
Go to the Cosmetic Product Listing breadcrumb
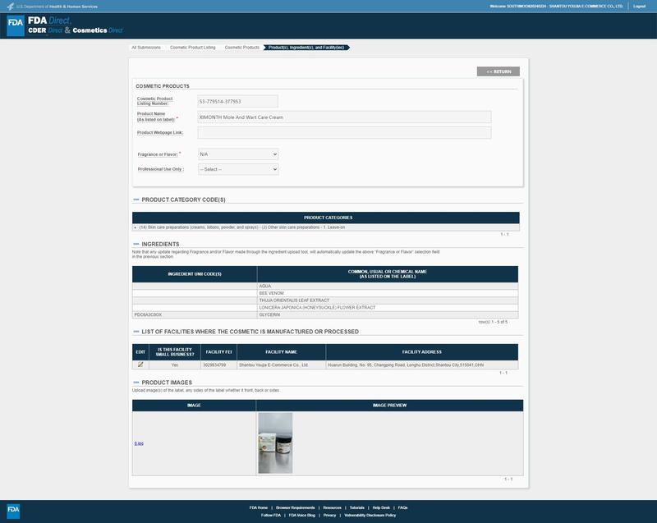[193, 48]
